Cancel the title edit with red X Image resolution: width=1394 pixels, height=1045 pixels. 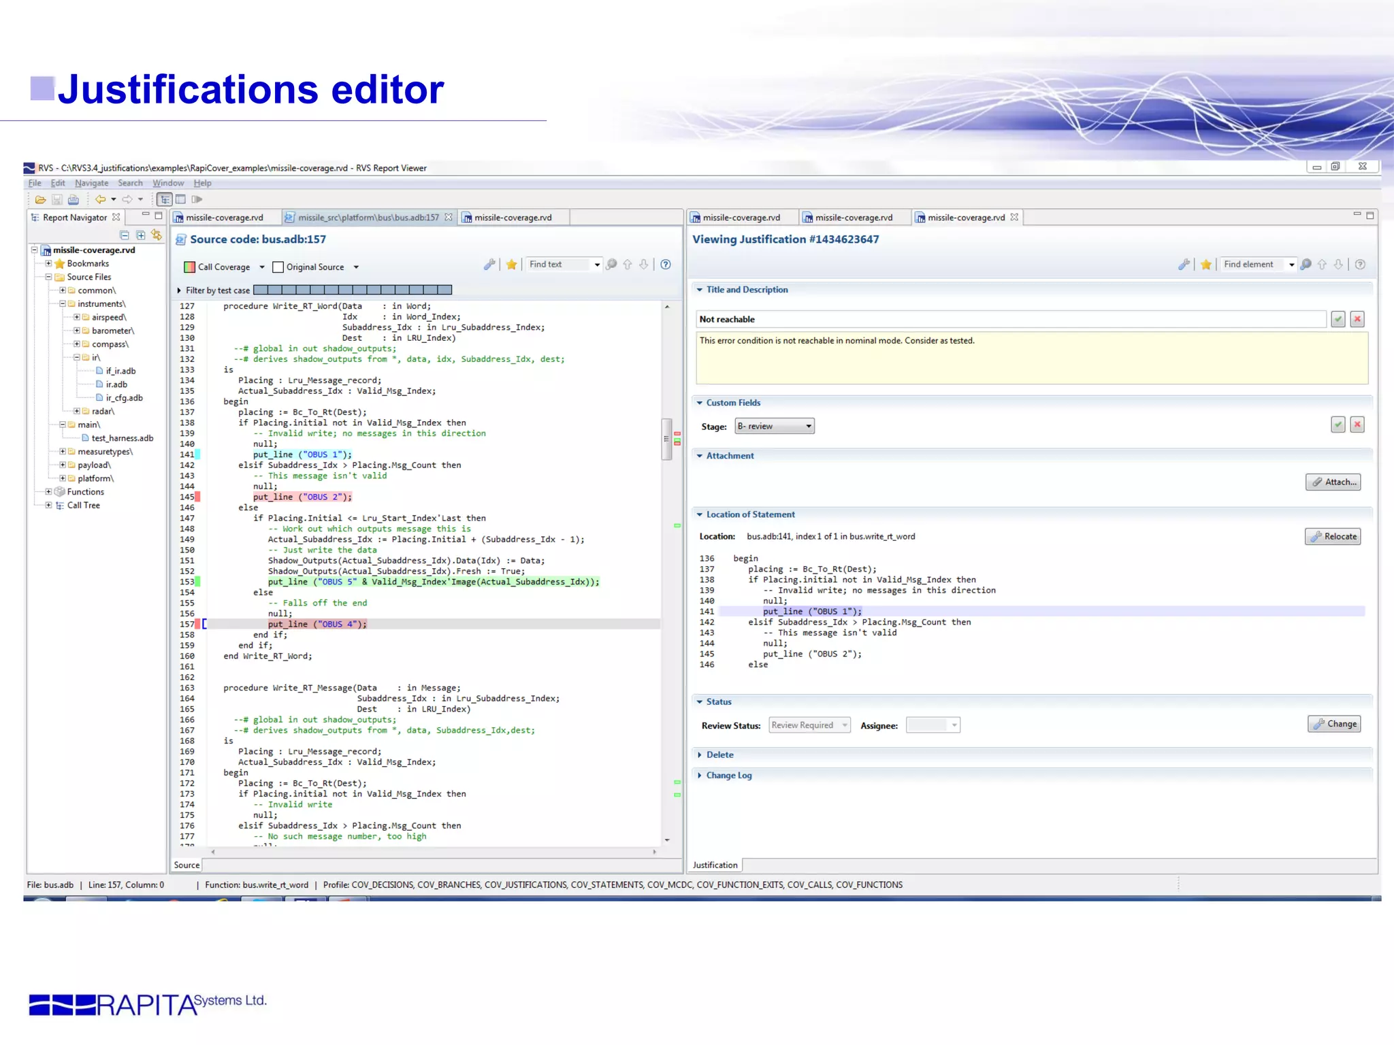(1357, 319)
